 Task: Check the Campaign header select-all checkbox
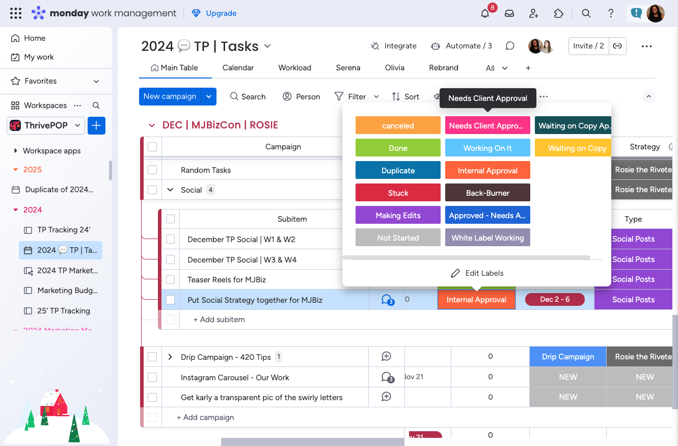[x=152, y=147]
